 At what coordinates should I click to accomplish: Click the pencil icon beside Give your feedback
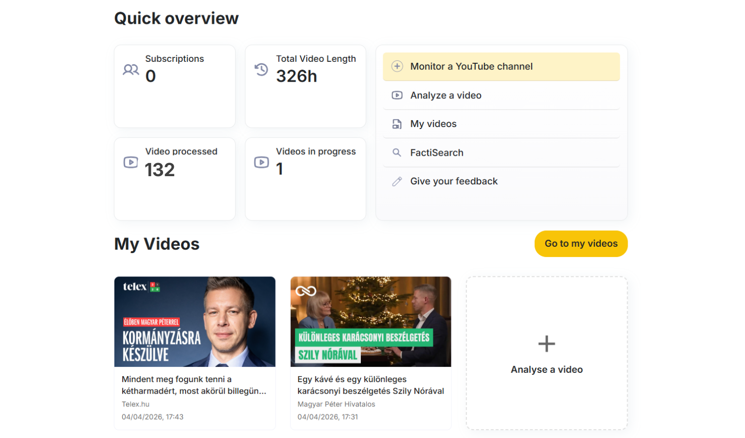tap(397, 182)
